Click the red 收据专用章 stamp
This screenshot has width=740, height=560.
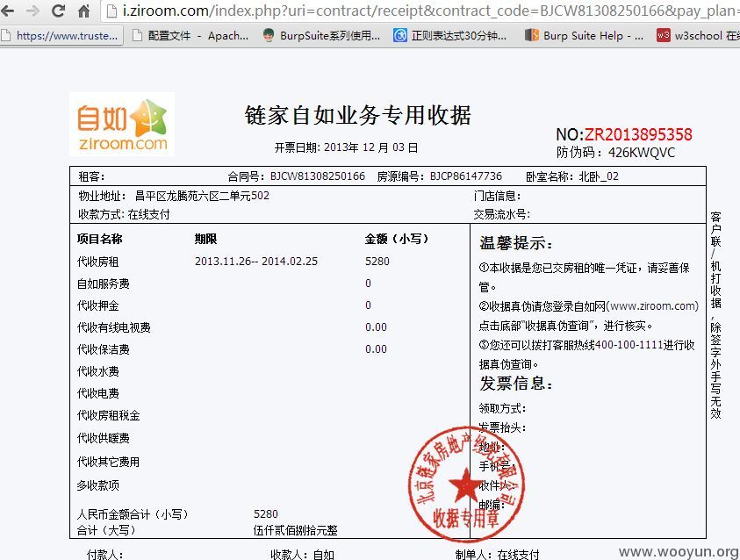point(466,484)
